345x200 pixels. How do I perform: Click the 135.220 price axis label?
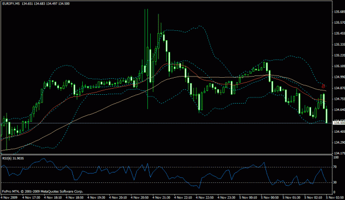pyautogui.click(x=339, y=55)
